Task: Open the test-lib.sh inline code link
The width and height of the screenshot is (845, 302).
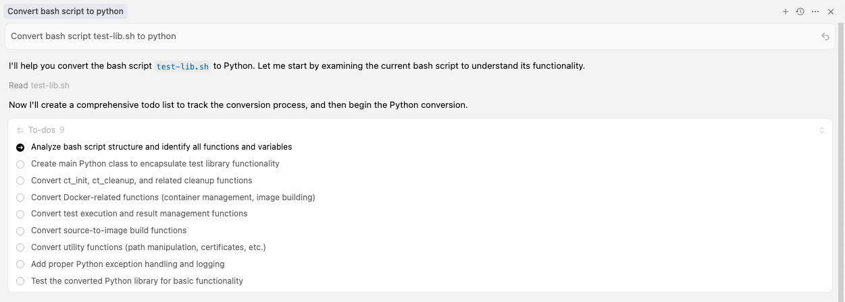Action: click(182, 66)
